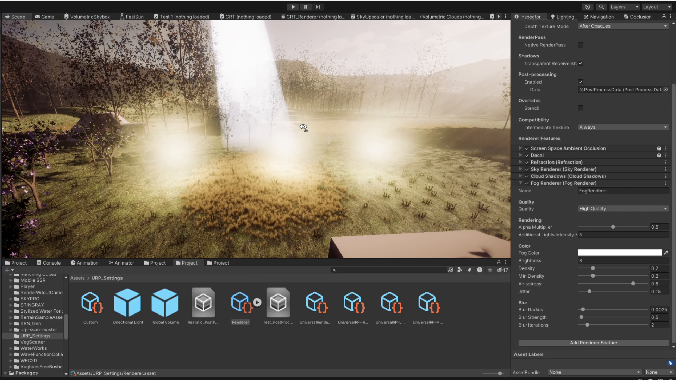Switch to the Occlusion tab
676x380 pixels.
[638, 17]
